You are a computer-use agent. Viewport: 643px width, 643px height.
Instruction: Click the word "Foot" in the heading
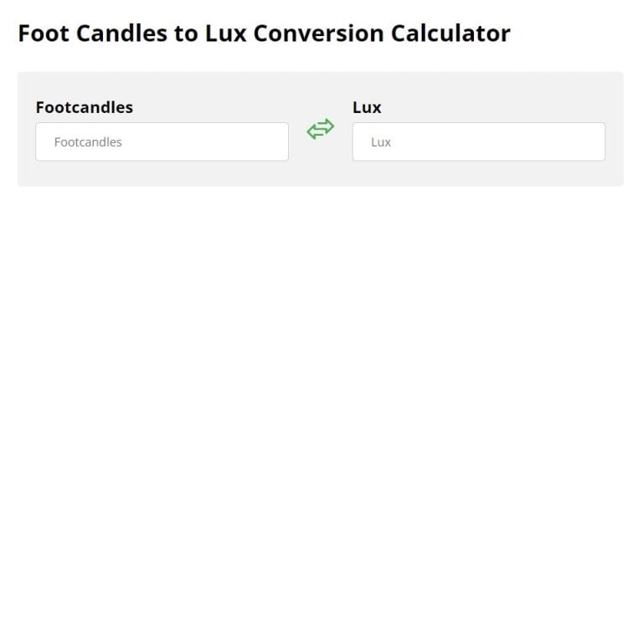click(x=43, y=33)
